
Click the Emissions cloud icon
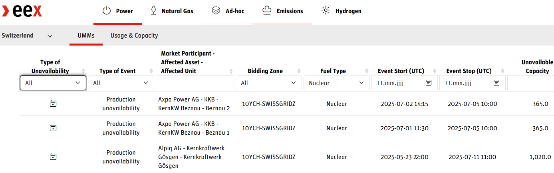[x=267, y=11]
